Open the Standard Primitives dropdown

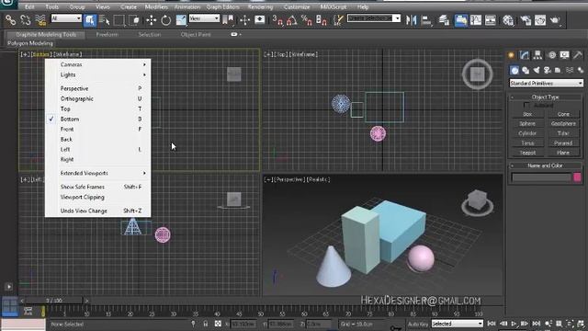click(546, 83)
